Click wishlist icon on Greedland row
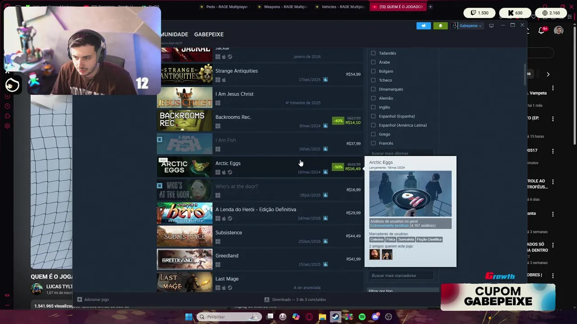This screenshot has width=577, height=324. point(325,264)
